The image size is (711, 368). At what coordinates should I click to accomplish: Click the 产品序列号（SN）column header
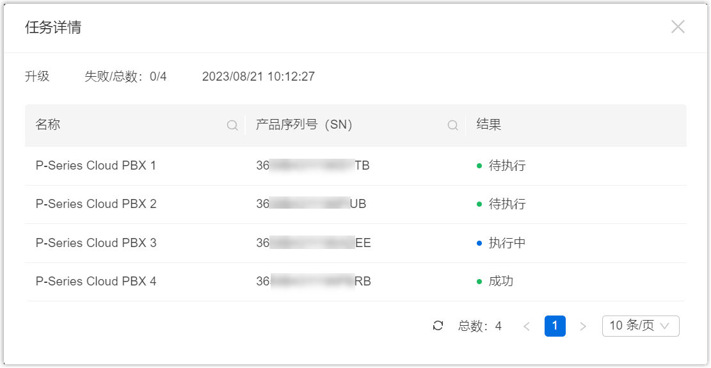click(304, 125)
